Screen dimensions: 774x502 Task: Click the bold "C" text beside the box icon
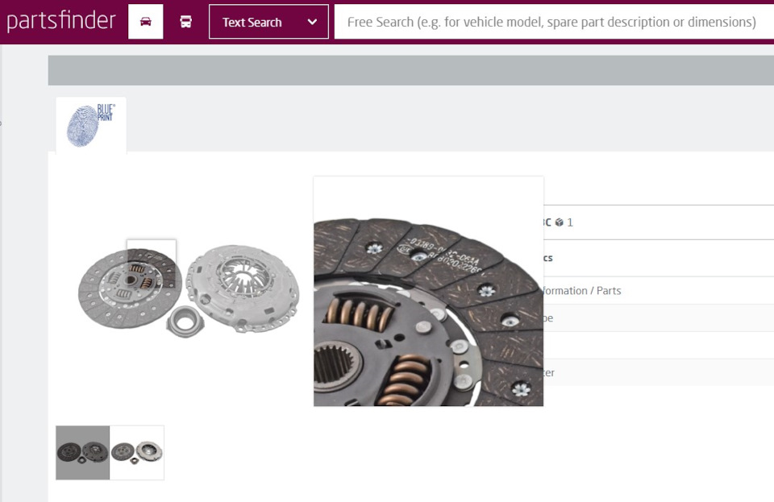click(547, 222)
